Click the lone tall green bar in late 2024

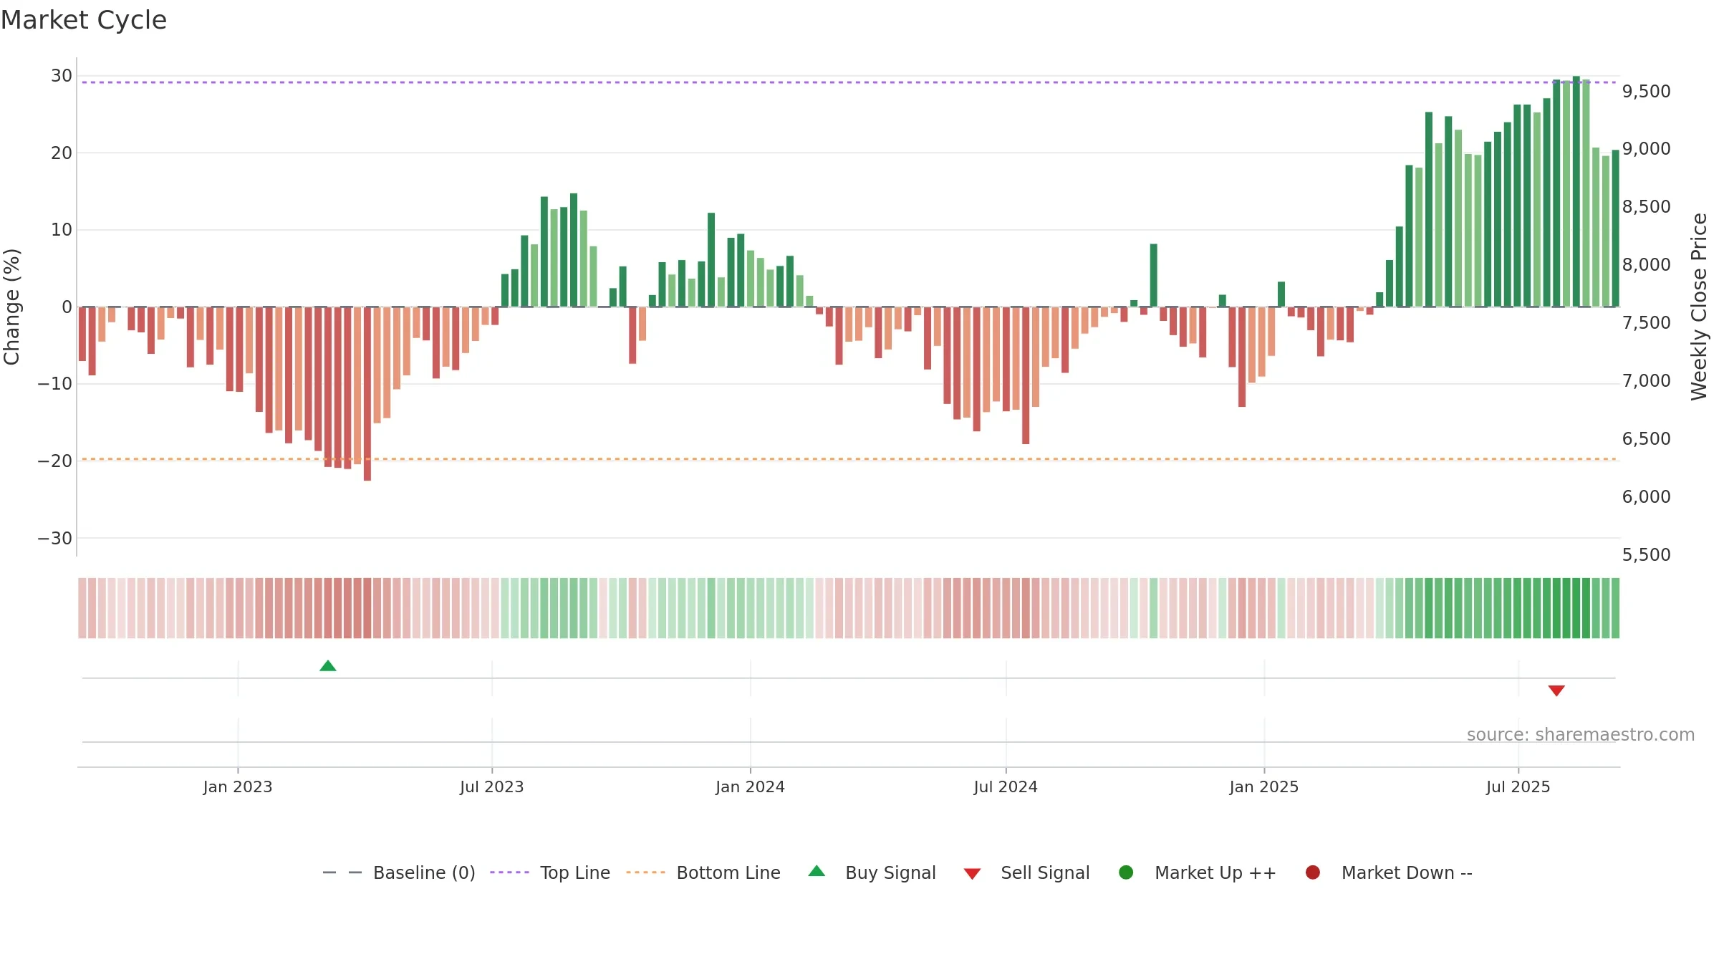1154,275
